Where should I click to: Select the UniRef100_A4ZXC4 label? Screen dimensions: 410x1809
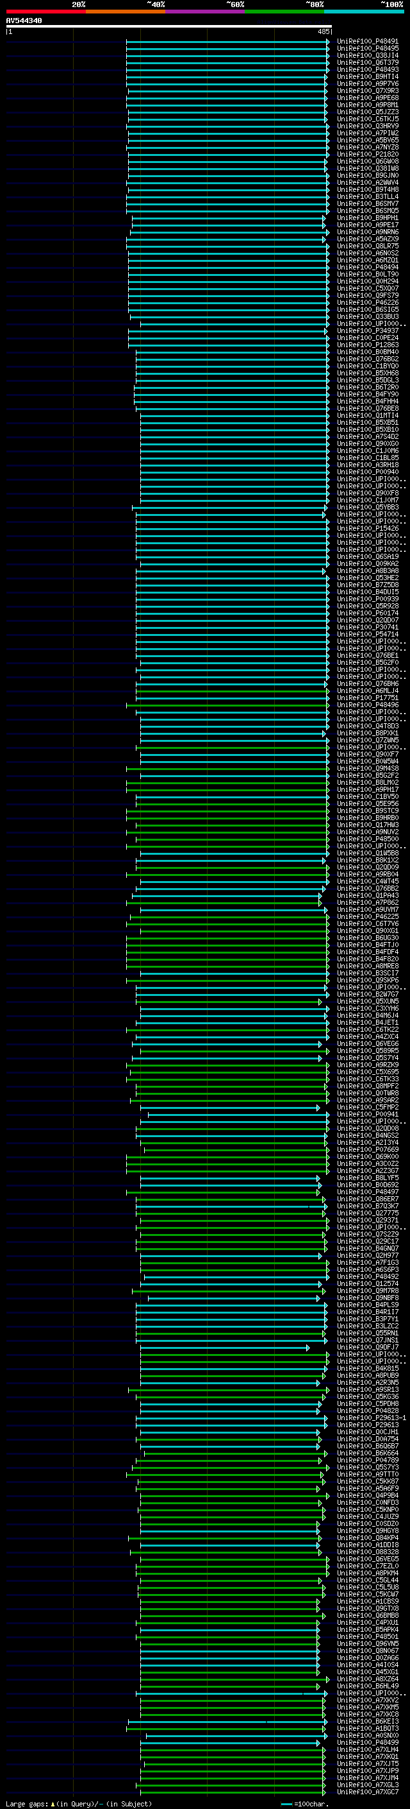367,1036
